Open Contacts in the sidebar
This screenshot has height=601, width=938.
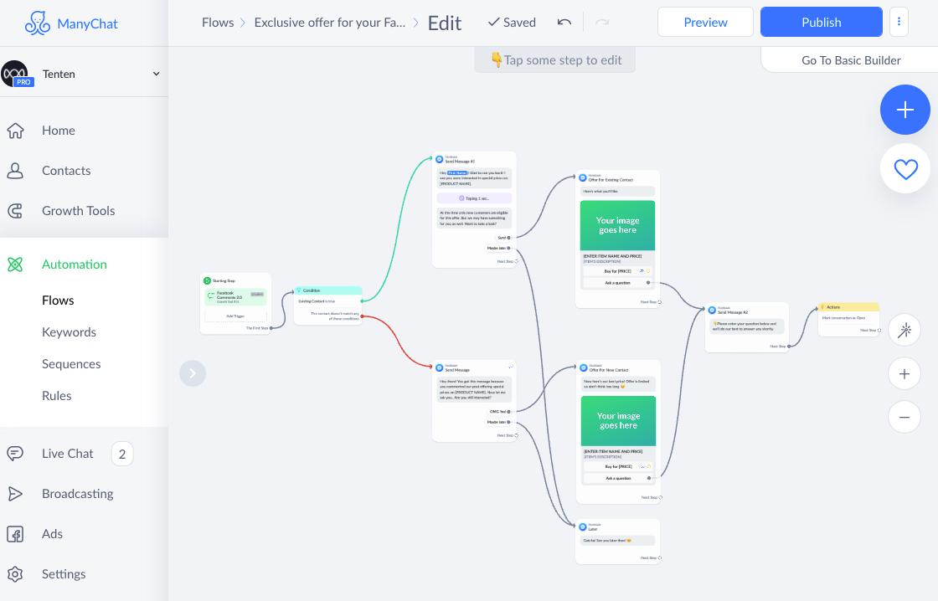(66, 171)
